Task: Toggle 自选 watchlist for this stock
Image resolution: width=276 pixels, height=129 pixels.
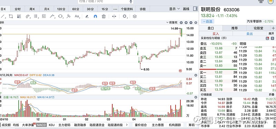Action: point(208,22)
